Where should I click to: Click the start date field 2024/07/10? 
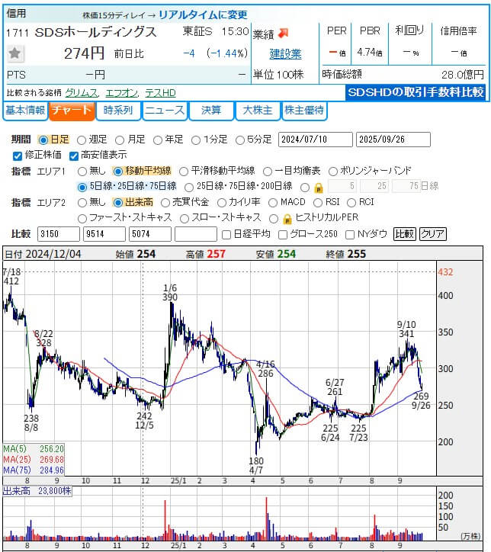pyautogui.click(x=314, y=140)
